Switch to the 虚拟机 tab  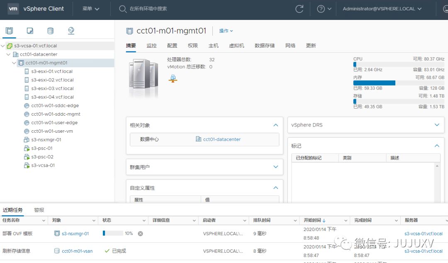tap(236, 46)
